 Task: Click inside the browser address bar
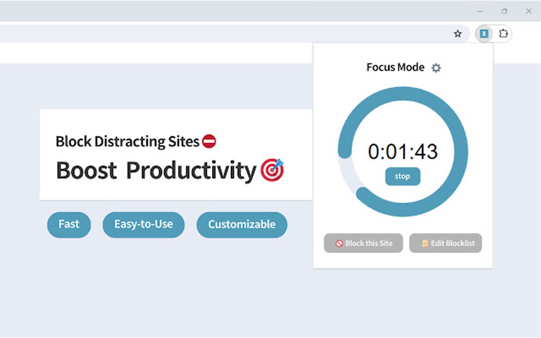(212, 33)
